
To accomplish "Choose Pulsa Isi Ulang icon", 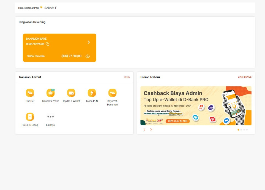I will [30, 117].
